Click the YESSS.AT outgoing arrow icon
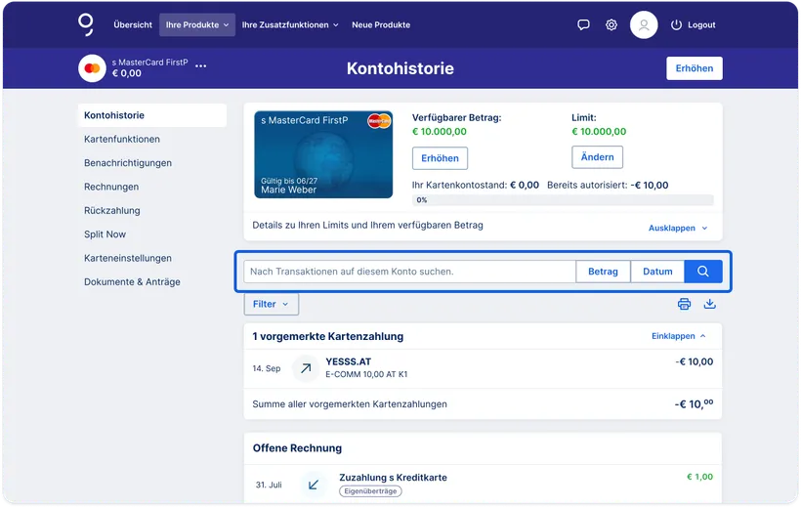Image resolution: width=801 pixels, height=507 pixels. coord(306,368)
